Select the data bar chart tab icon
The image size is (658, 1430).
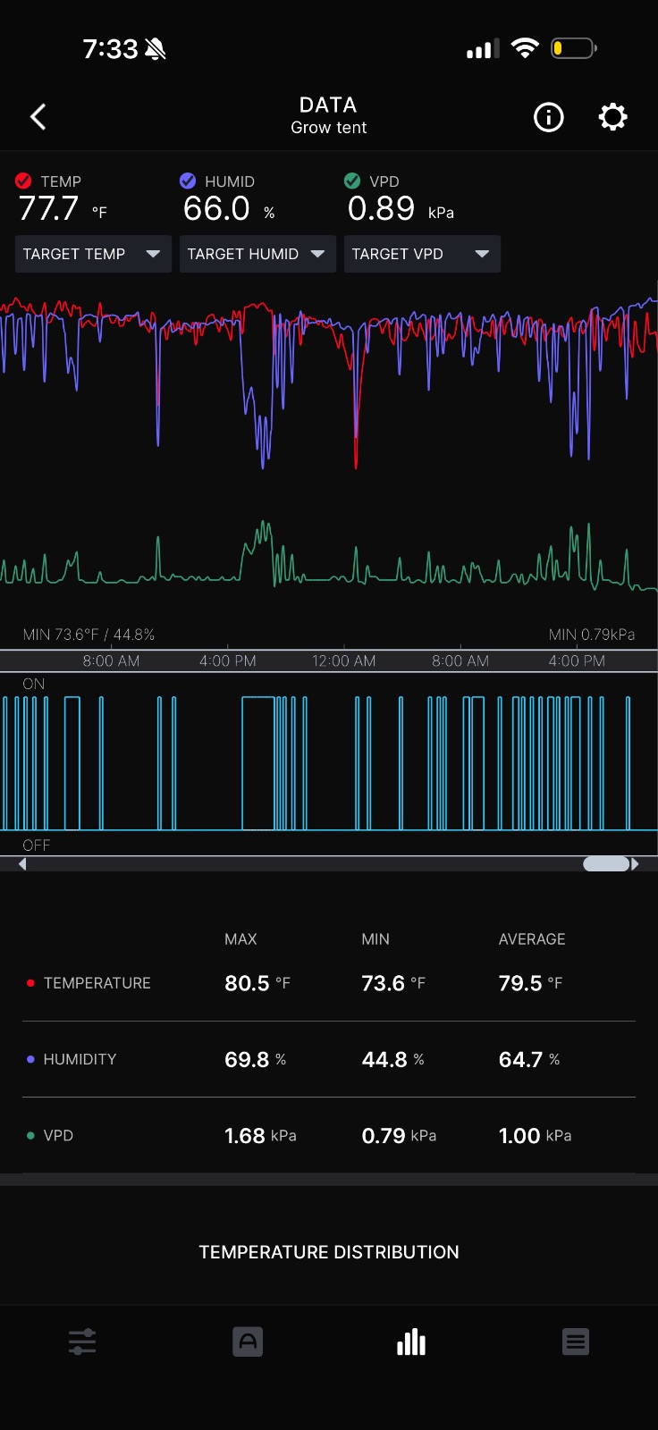pos(411,1342)
